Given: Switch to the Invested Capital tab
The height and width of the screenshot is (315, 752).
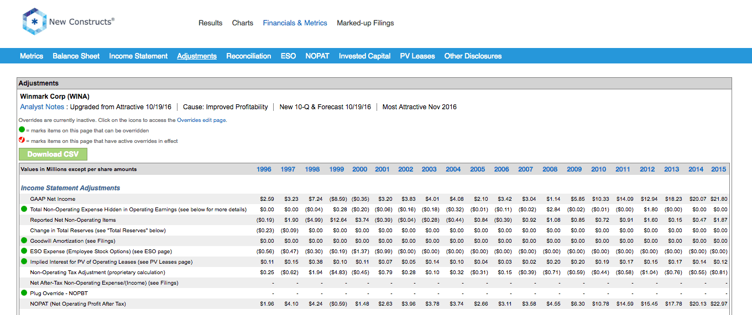Looking at the screenshot, I should [x=365, y=56].
